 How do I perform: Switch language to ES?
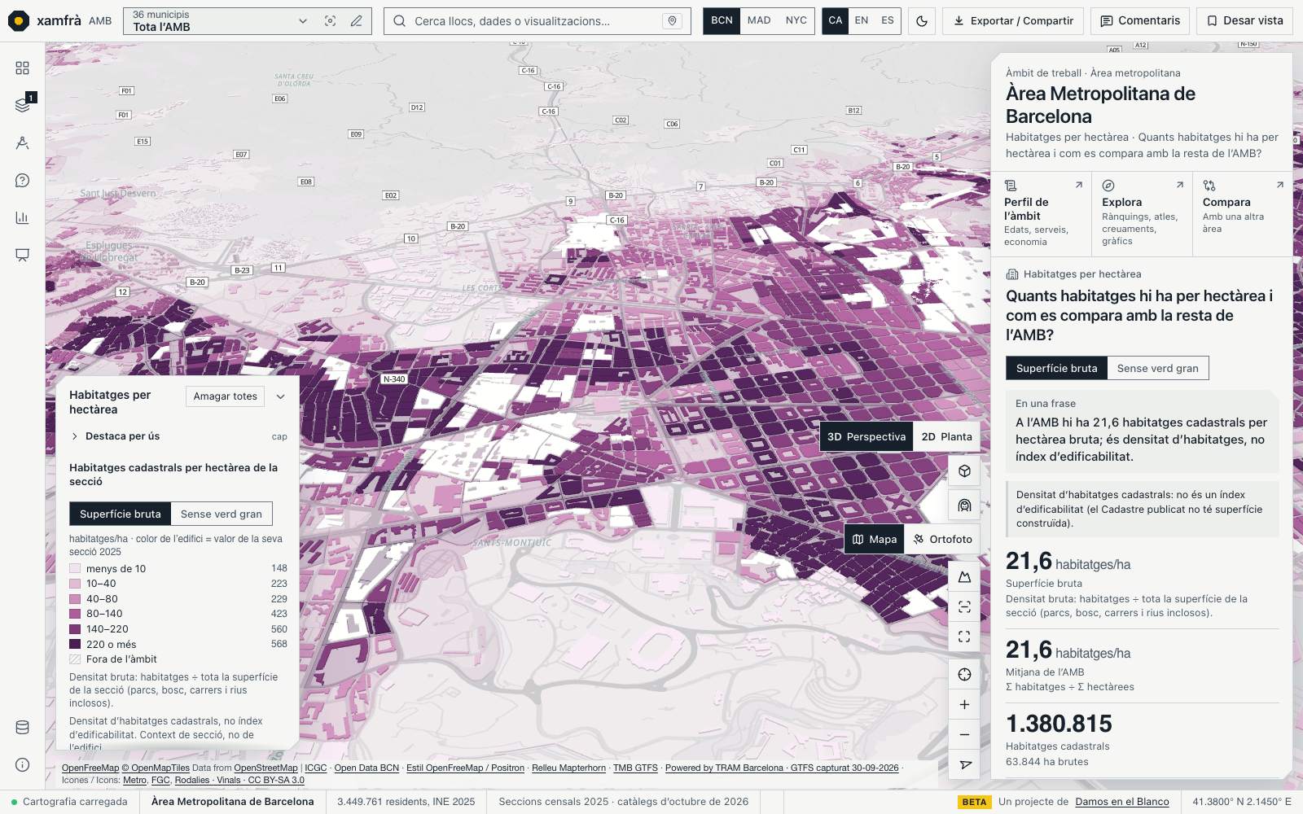coord(888,21)
